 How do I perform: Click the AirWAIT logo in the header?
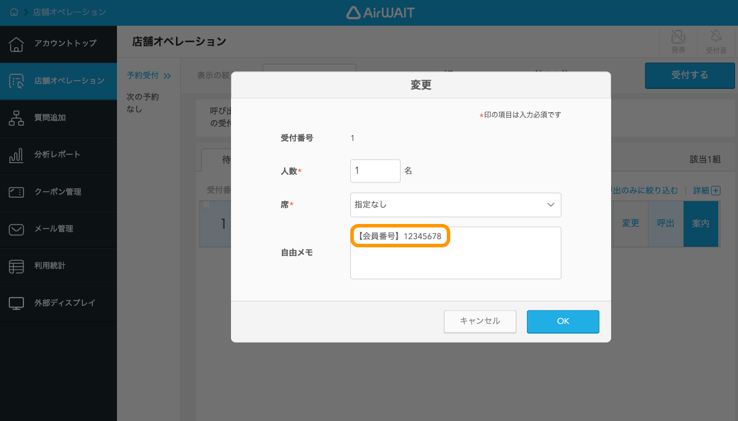coord(381,12)
